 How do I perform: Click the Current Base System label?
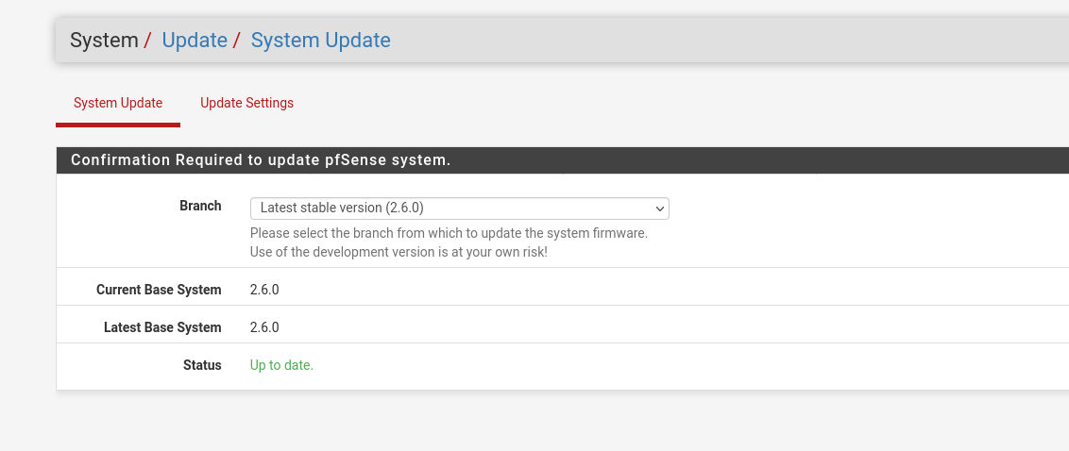coord(159,290)
